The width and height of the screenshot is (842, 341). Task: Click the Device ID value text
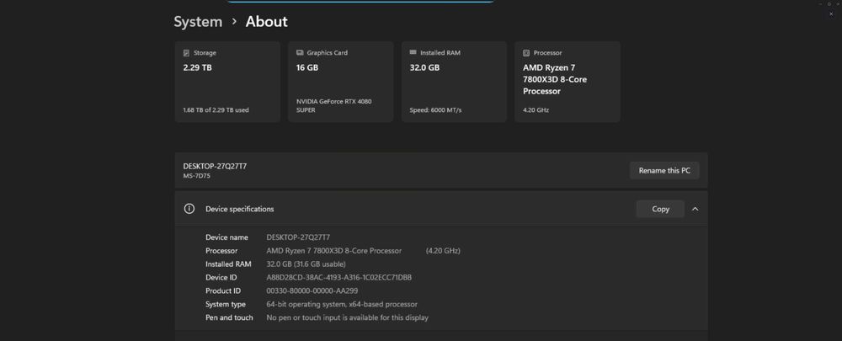pos(338,277)
